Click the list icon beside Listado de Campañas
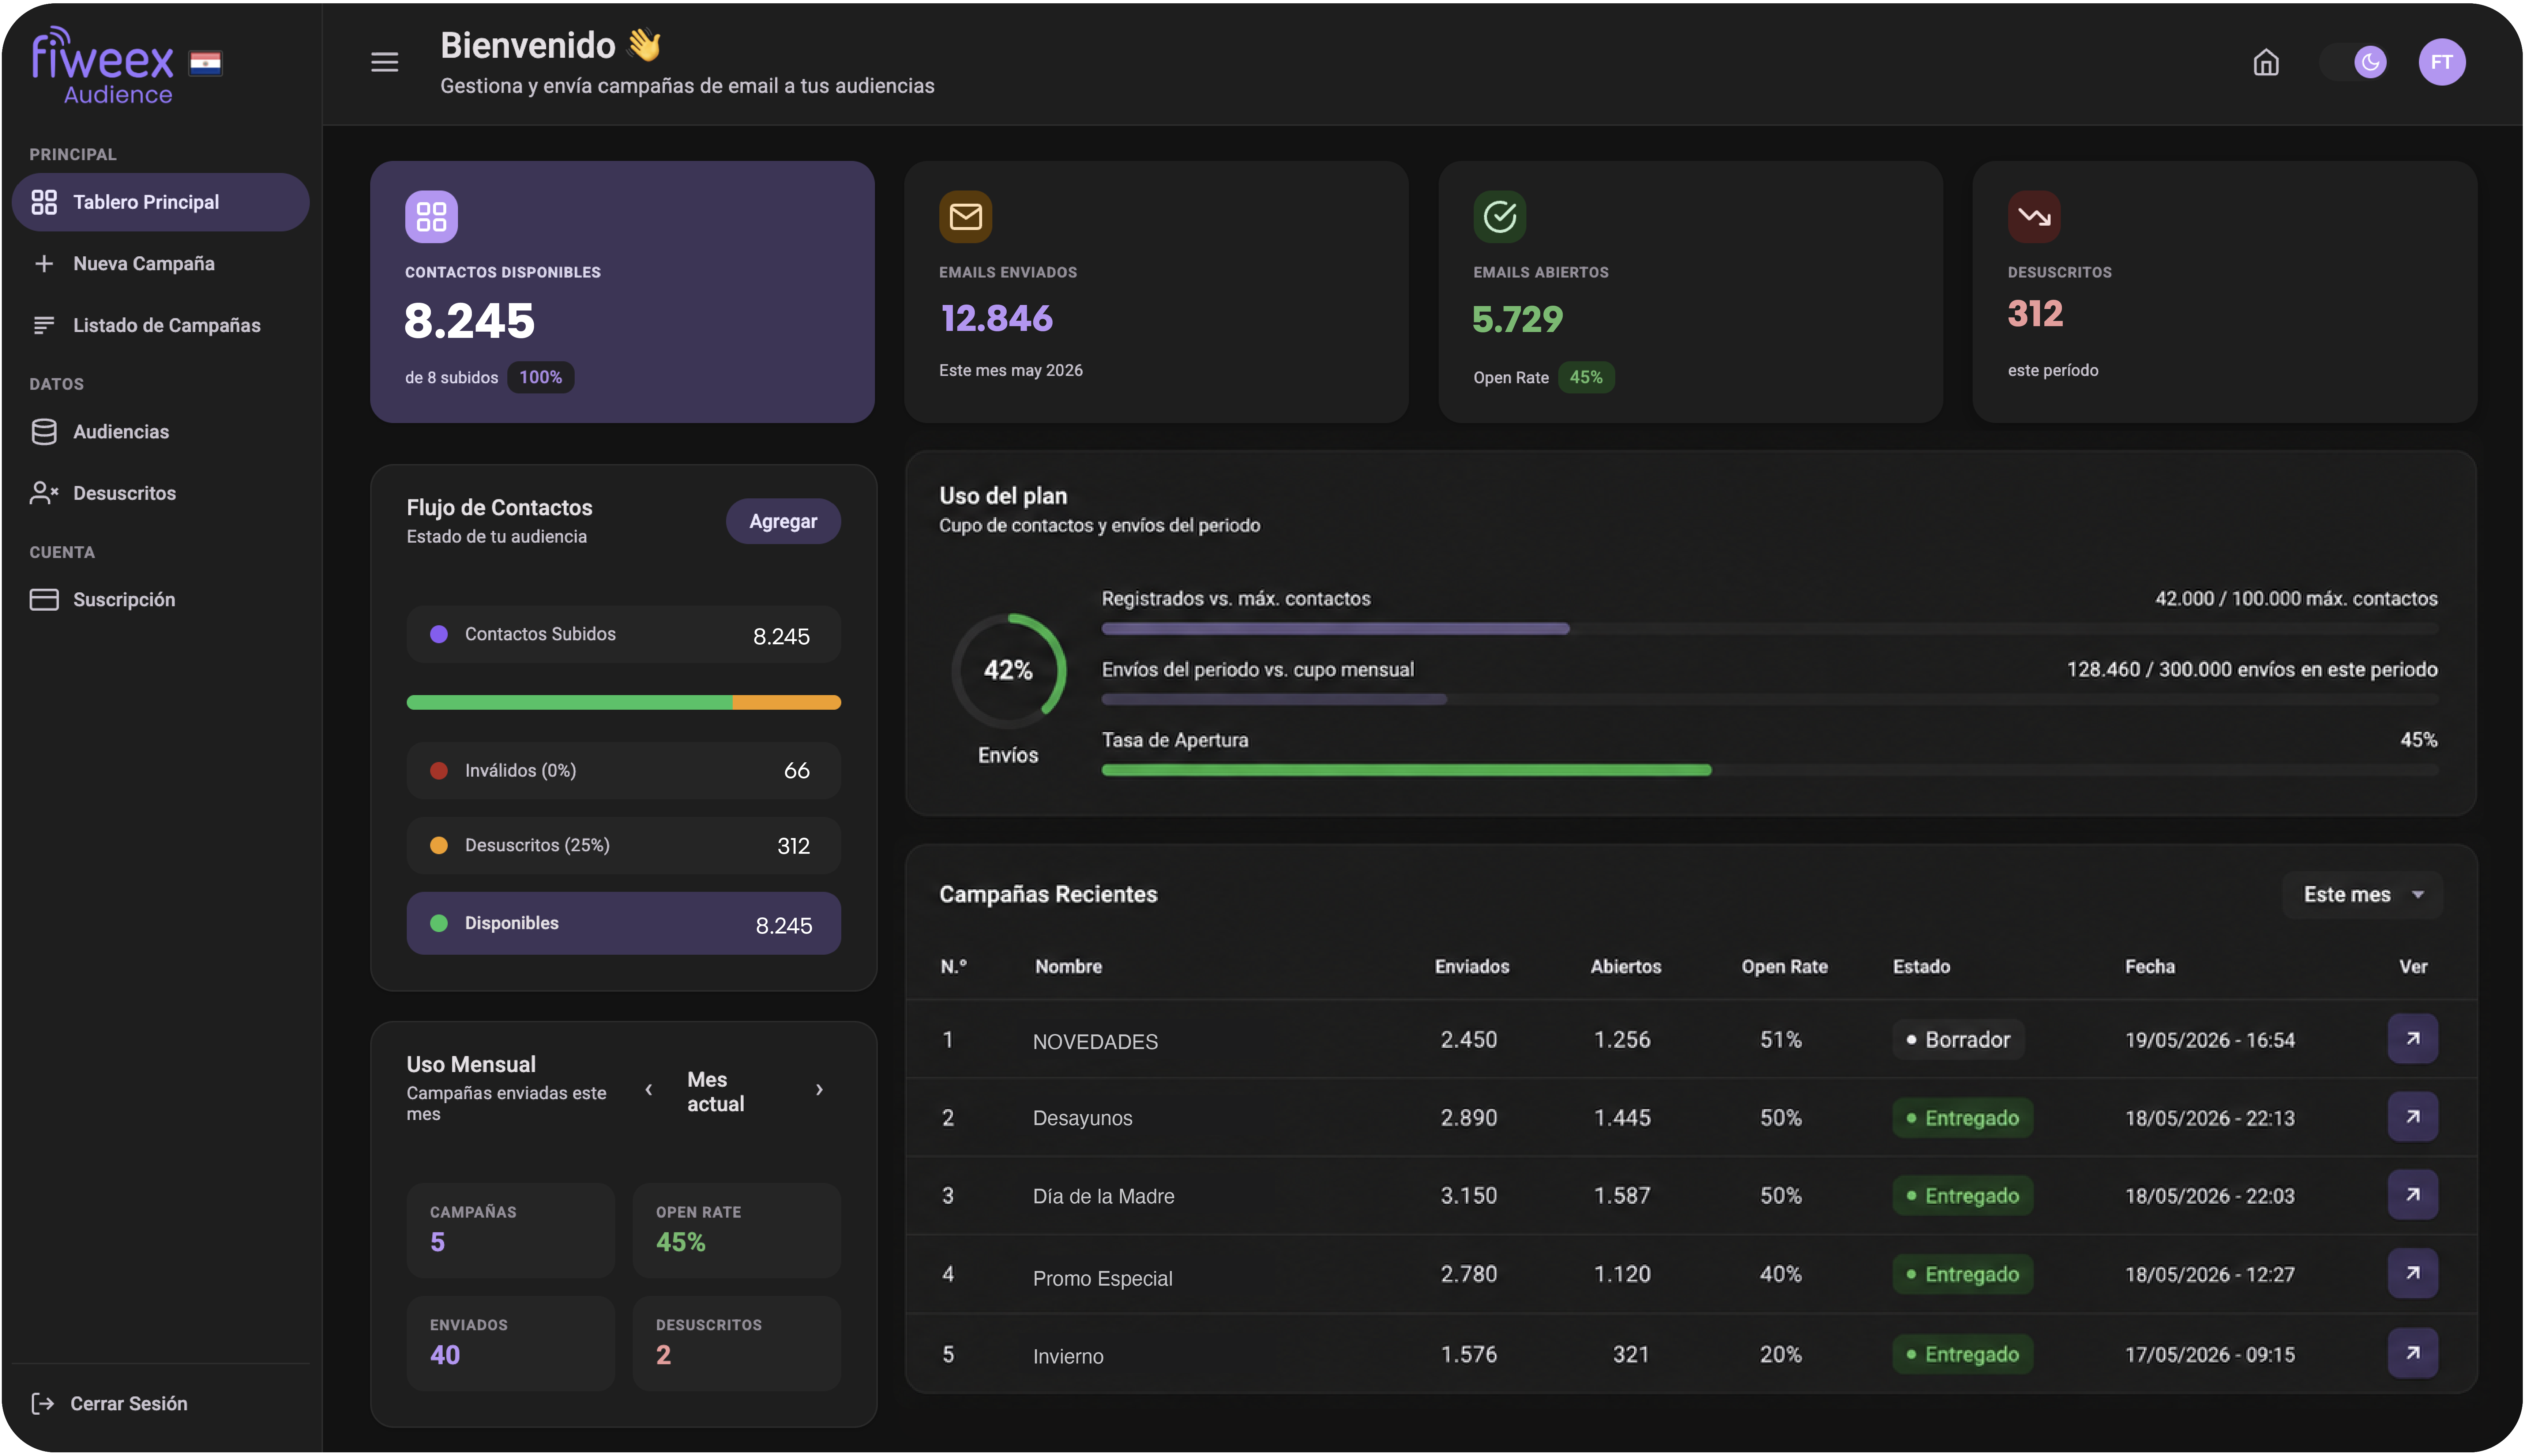Image resolution: width=2525 pixels, height=1456 pixels. coord(44,325)
